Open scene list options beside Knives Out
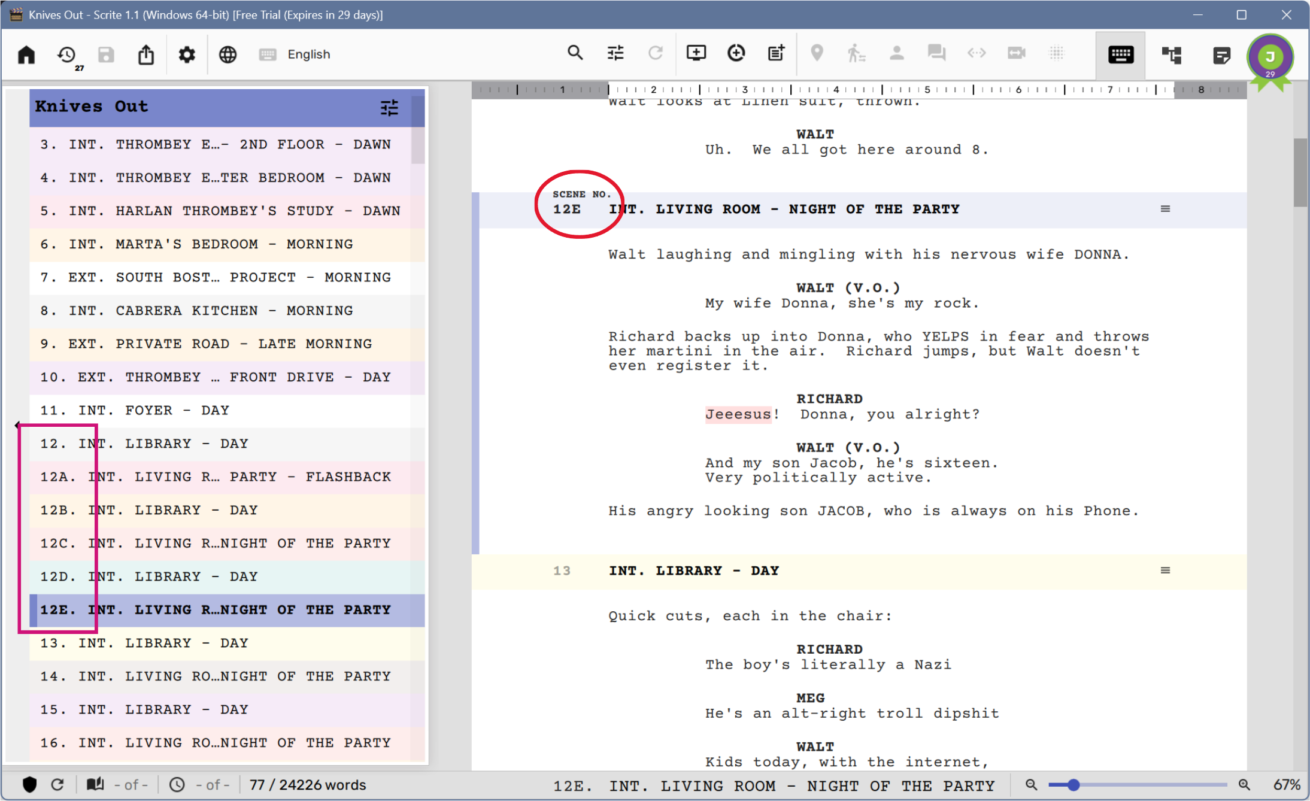This screenshot has height=801, width=1310. pyautogui.click(x=389, y=108)
